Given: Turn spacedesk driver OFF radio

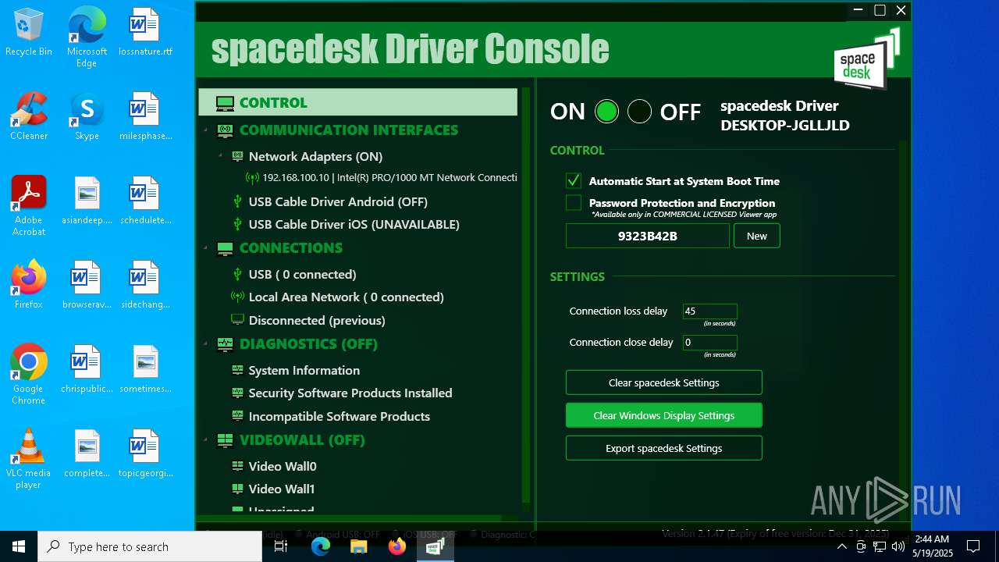Looking at the screenshot, I should point(639,112).
